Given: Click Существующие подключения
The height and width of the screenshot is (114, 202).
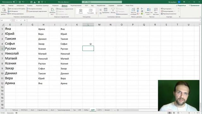Looking at the screenshot, I should coord(37,11).
